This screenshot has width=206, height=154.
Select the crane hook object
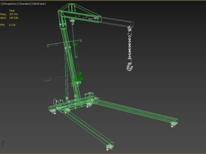point(130,67)
